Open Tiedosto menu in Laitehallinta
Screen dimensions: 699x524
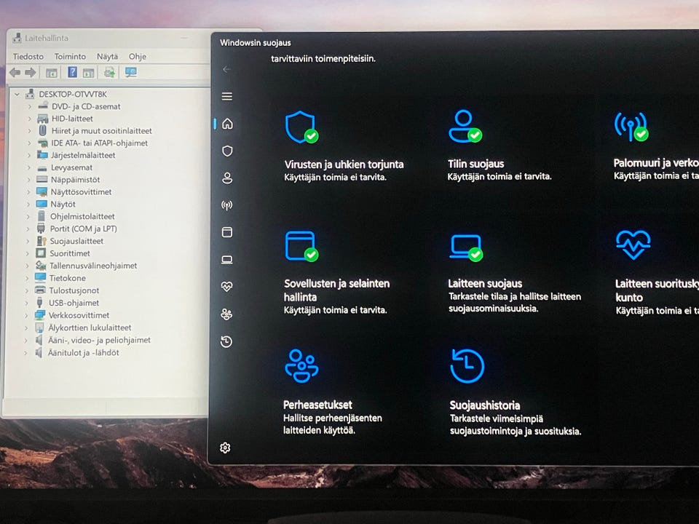[x=28, y=57]
